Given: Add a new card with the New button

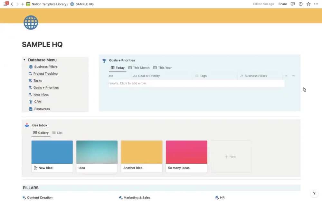Looking at the screenshot, I should [x=231, y=157].
